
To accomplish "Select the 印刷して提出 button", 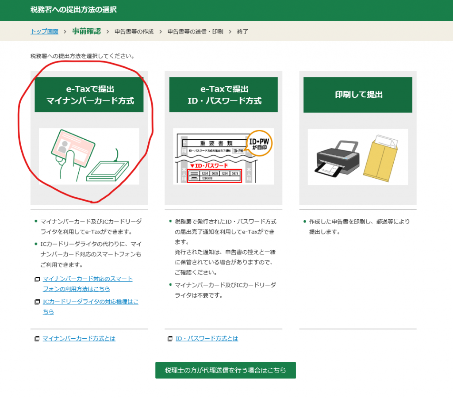I will coord(357,95).
